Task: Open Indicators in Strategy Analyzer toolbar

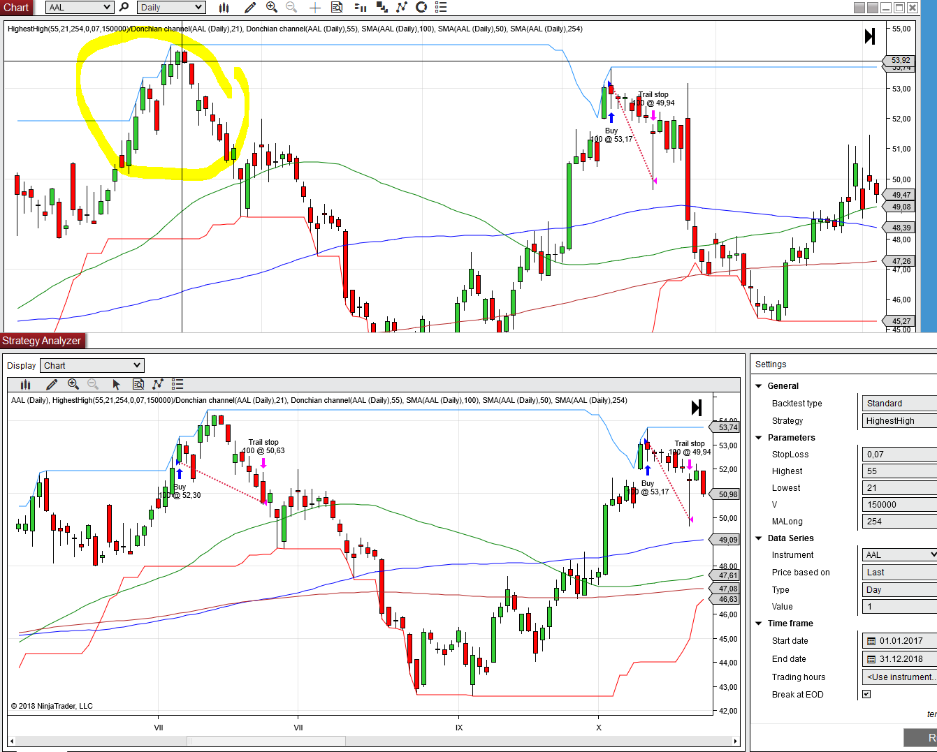Action: click(x=158, y=384)
